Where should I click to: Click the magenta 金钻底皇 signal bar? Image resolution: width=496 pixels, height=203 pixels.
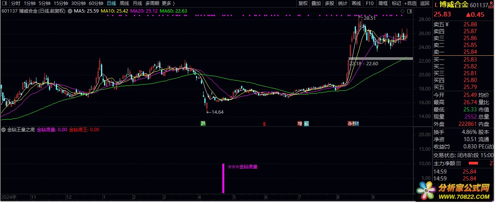point(223,178)
